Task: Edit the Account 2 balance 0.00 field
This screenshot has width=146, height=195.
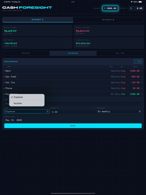Action: [x=136, y=8]
